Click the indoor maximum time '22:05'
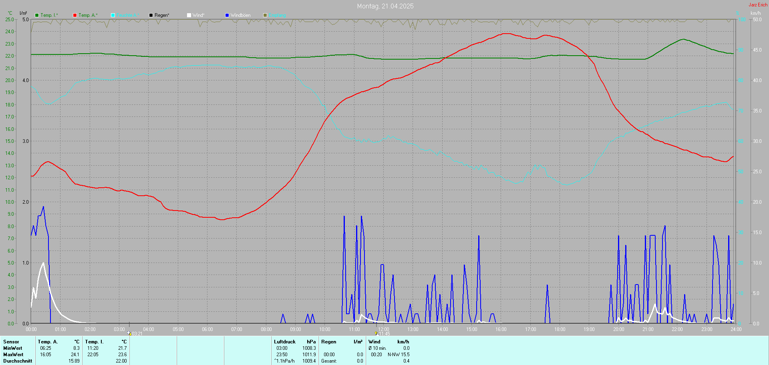 pyautogui.click(x=93, y=355)
